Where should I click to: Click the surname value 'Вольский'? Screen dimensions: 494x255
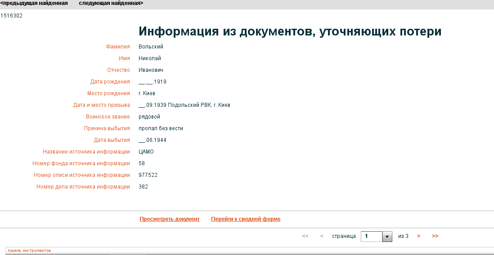tap(151, 47)
